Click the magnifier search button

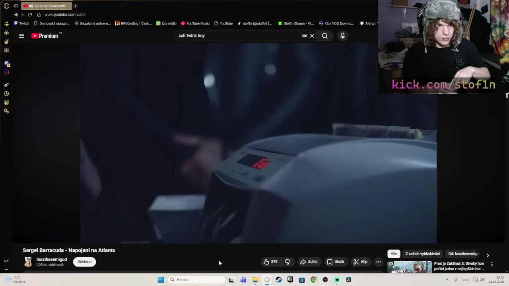(x=325, y=36)
